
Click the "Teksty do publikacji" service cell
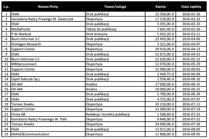(x=101, y=29)
